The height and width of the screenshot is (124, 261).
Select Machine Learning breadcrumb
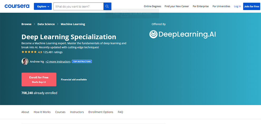(73, 24)
